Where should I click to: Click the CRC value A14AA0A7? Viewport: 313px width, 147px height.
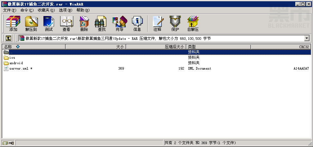click(301, 68)
